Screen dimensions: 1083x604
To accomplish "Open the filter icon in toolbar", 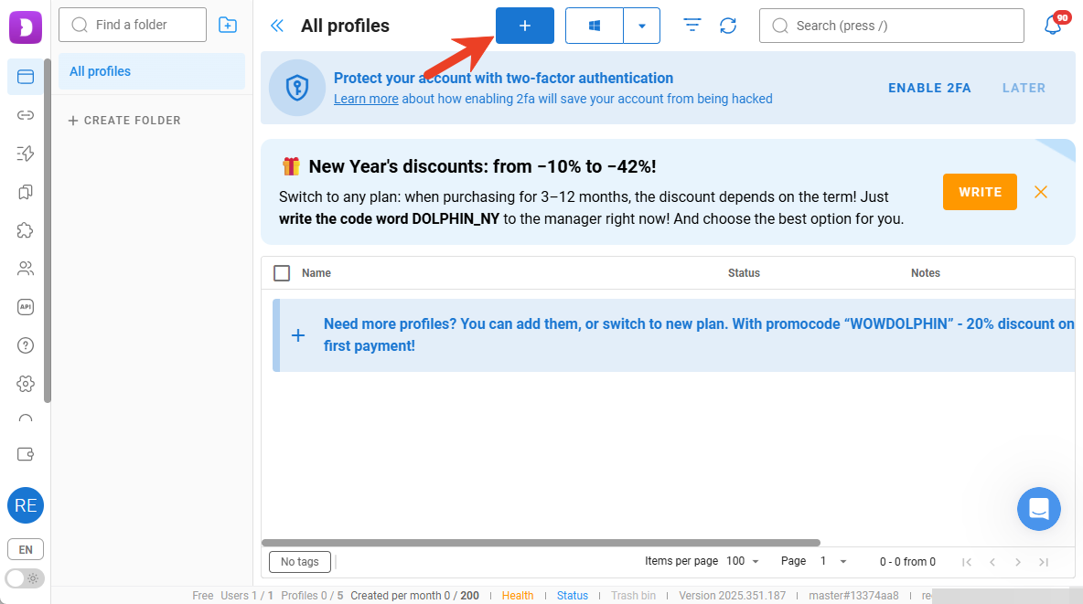I will coord(692,26).
